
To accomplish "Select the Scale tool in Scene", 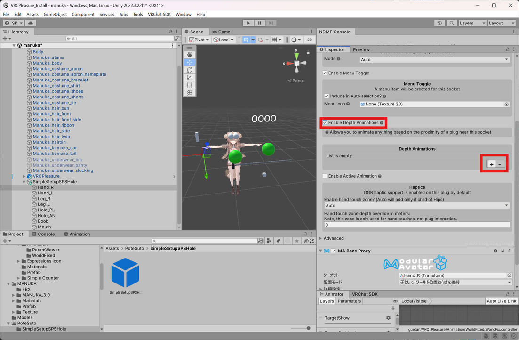I will pos(190,77).
